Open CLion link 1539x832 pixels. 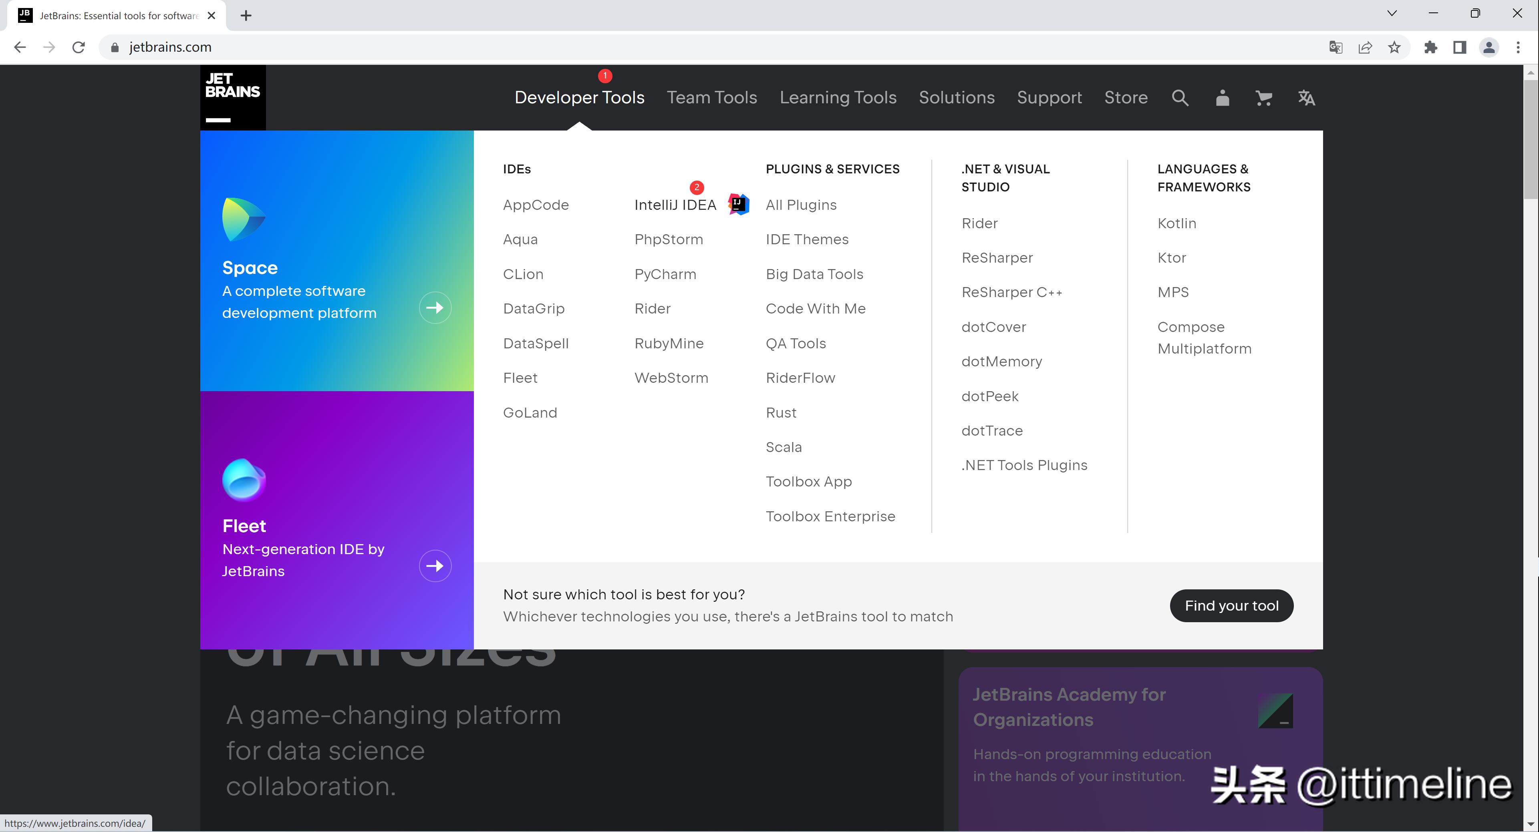tap(523, 274)
